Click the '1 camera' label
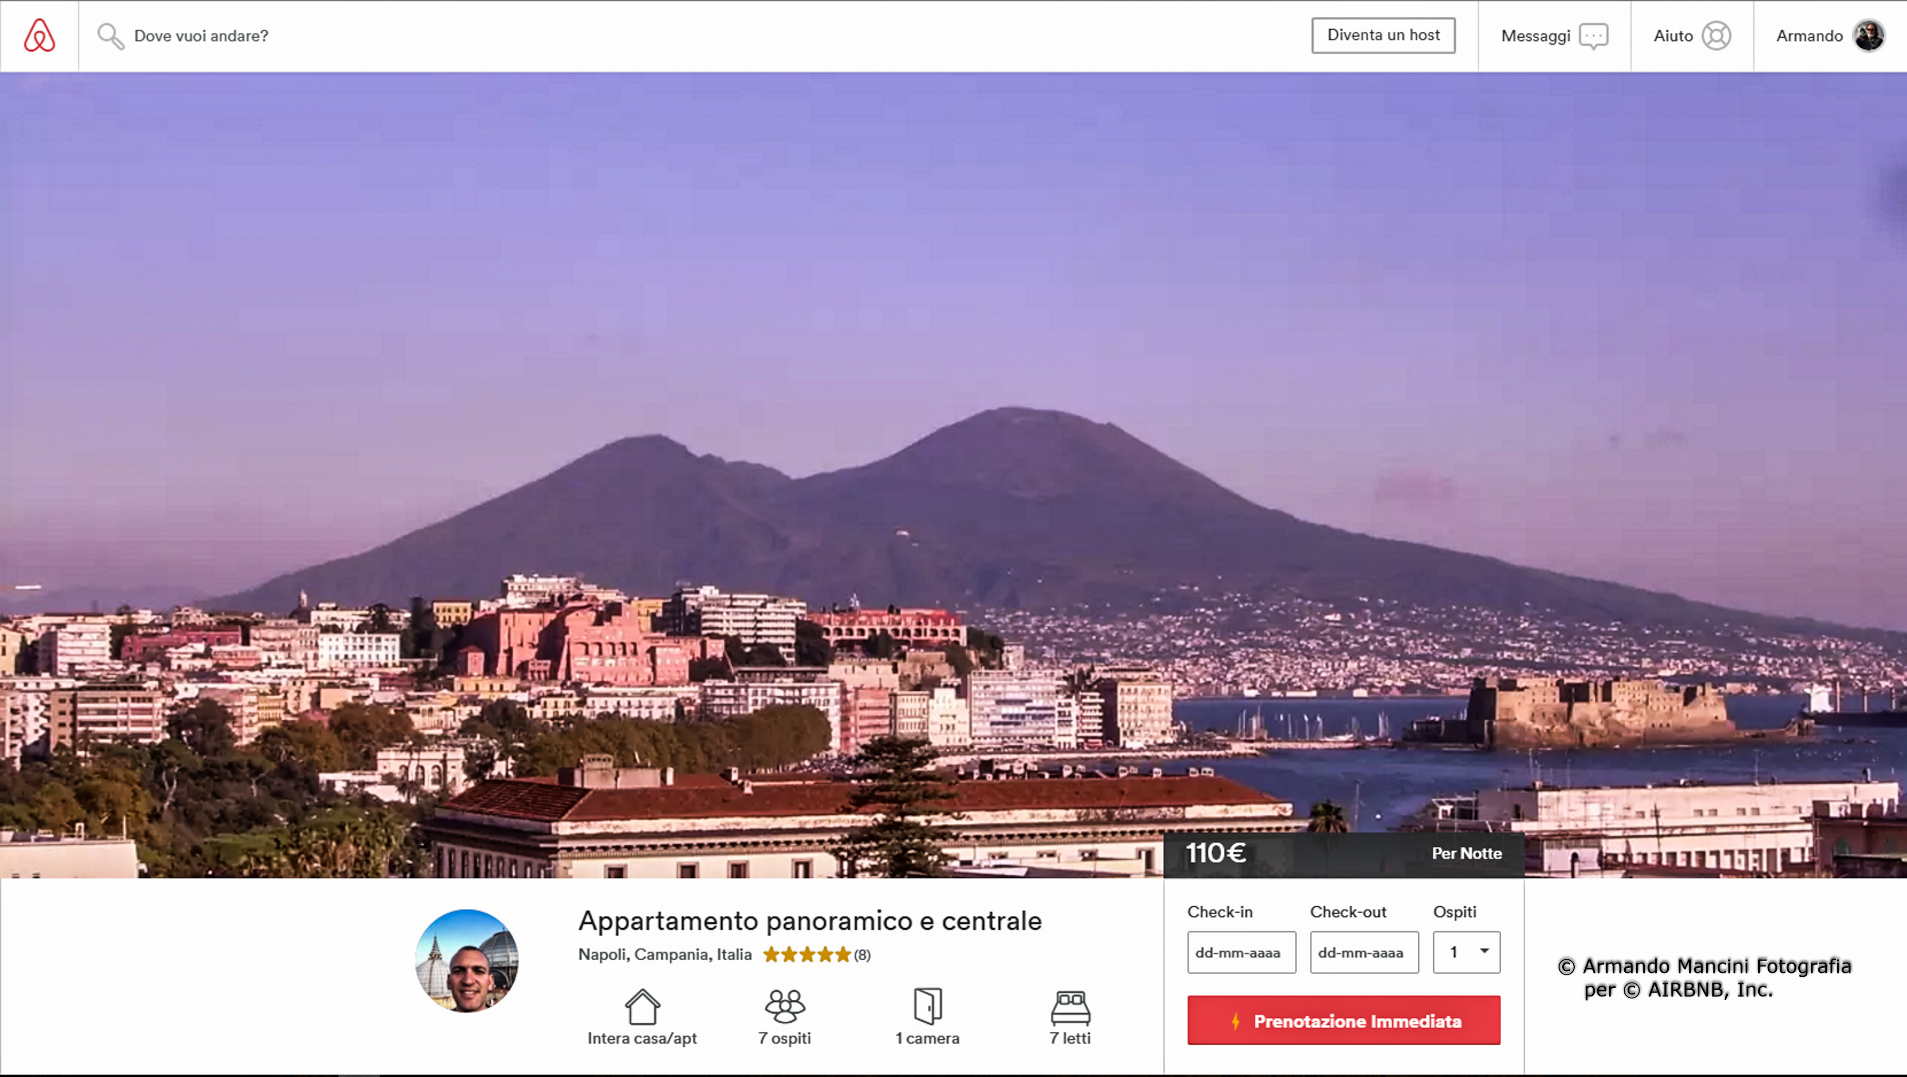This screenshot has height=1077, width=1907. (x=928, y=1038)
